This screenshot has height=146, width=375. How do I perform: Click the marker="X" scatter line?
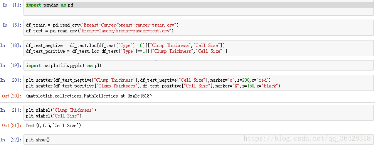(153, 86)
